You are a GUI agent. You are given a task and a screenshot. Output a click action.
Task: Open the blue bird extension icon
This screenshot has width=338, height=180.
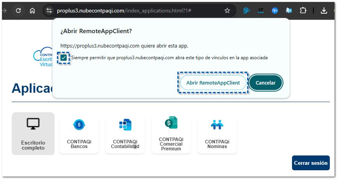click(246, 11)
